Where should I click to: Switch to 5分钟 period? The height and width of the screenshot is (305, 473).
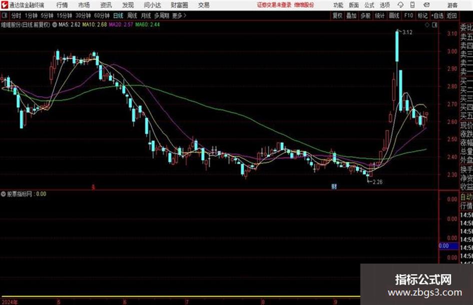pos(47,16)
